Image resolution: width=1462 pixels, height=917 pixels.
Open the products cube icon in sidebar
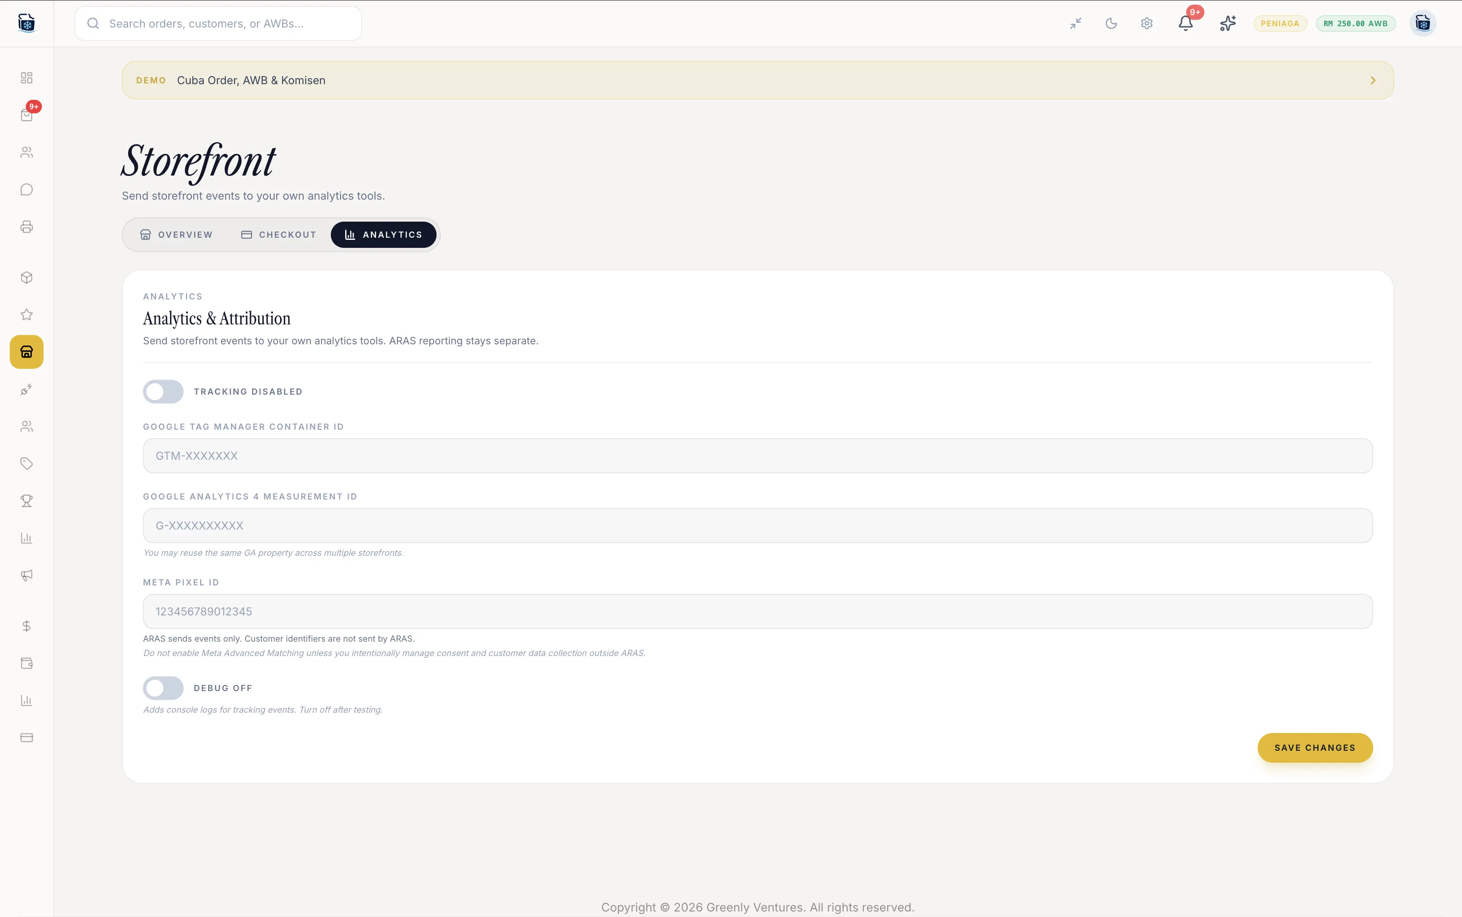coord(27,277)
